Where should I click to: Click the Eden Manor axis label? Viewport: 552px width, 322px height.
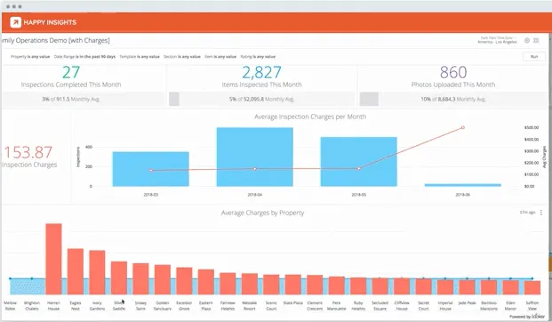click(510, 306)
